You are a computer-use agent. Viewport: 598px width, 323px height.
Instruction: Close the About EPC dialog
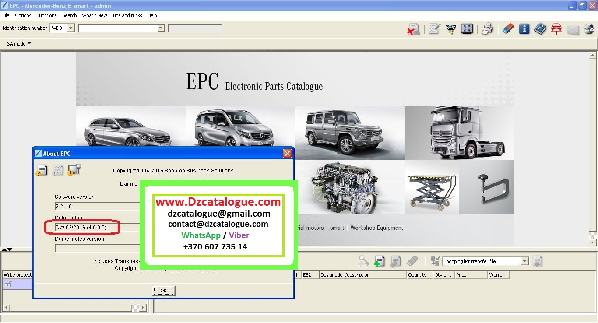tap(287, 153)
